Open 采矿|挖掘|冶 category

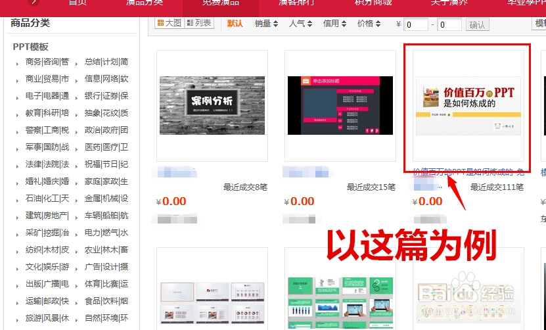[x=47, y=233]
